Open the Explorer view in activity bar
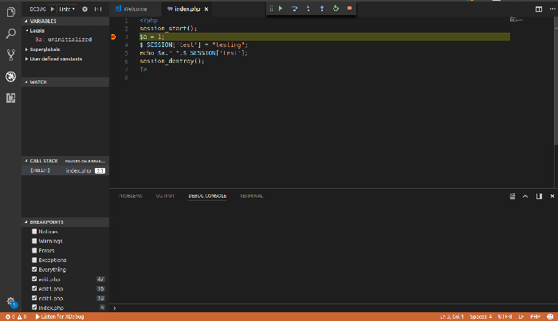 pyautogui.click(x=10, y=12)
